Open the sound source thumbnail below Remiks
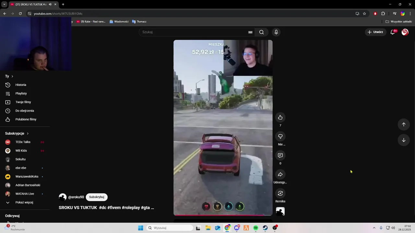The height and width of the screenshot is (233, 415). 280,211
